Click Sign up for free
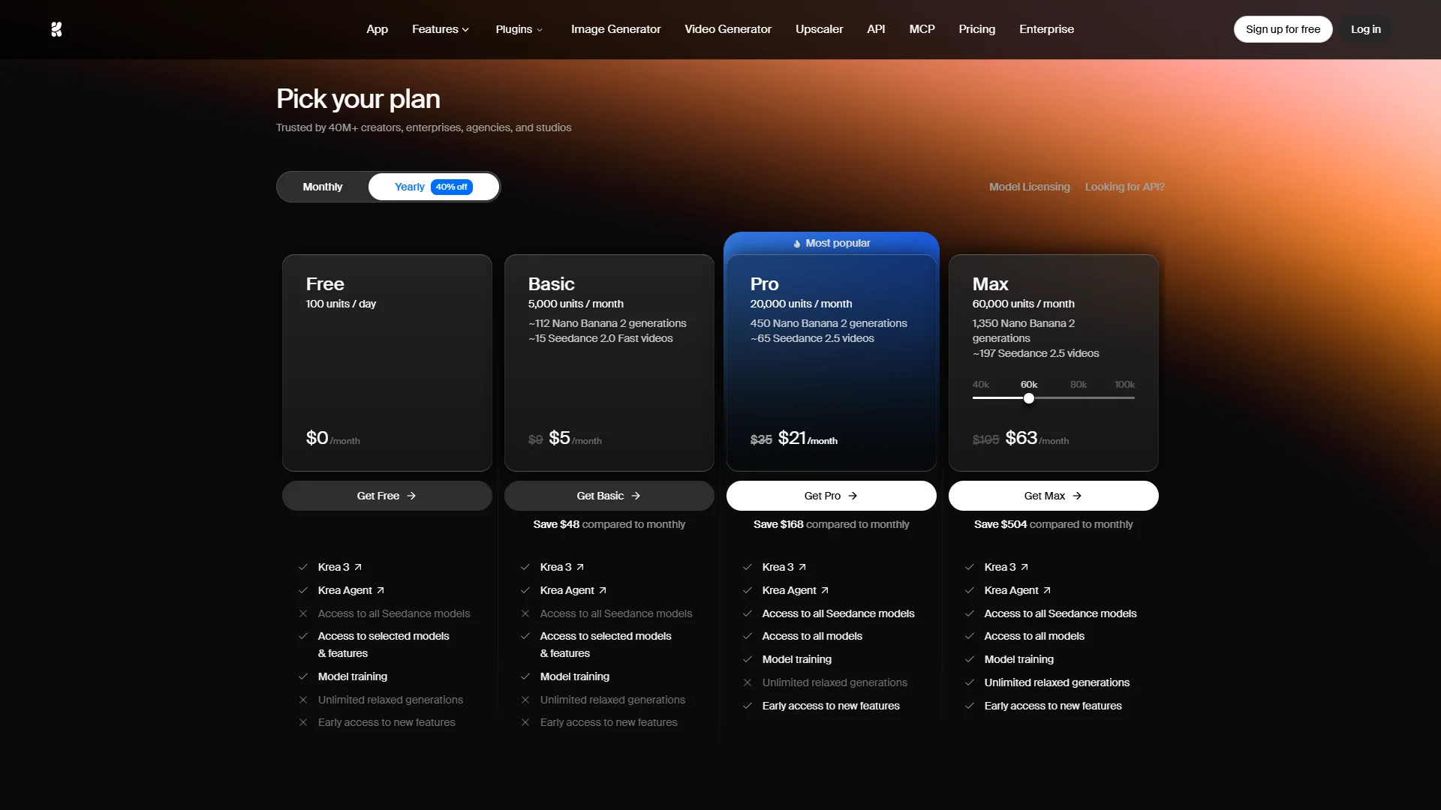The width and height of the screenshot is (1441, 810). (x=1283, y=29)
